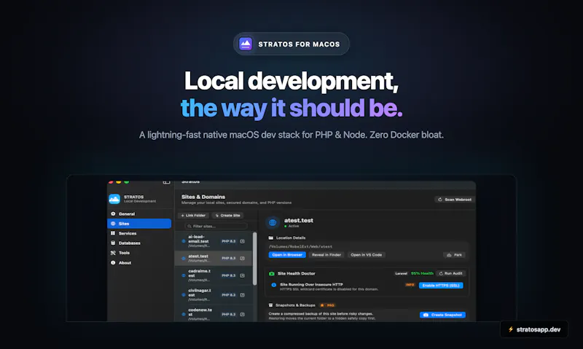This screenshot has width=583, height=349.
Task: Click the Park button
Action: [454, 255]
